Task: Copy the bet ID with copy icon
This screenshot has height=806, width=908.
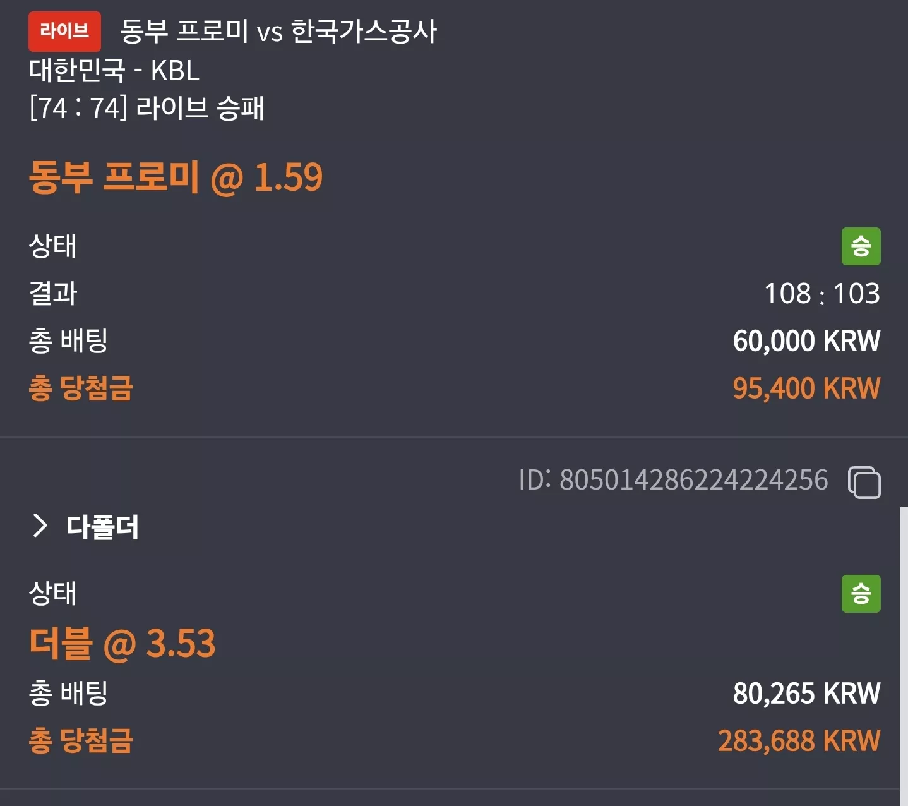Action: coord(864,483)
